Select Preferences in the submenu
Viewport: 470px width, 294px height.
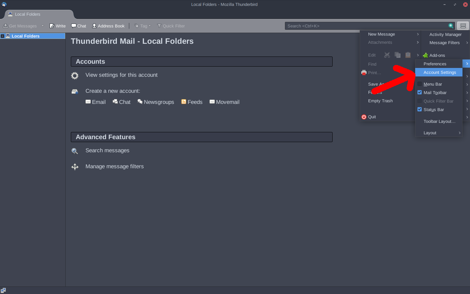tap(439, 64)
